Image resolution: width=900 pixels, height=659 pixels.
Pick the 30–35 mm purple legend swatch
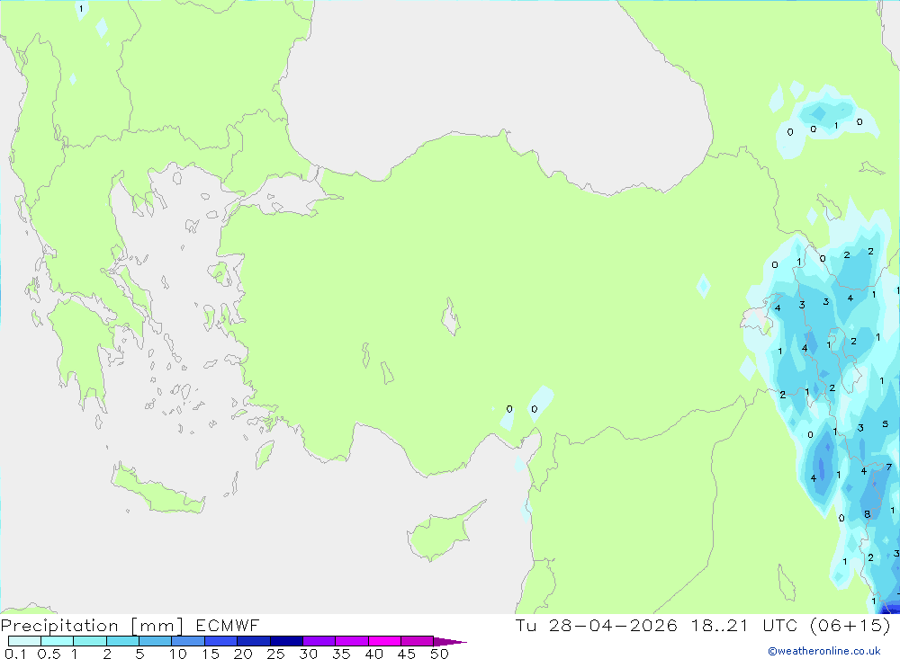pos(319,641)
